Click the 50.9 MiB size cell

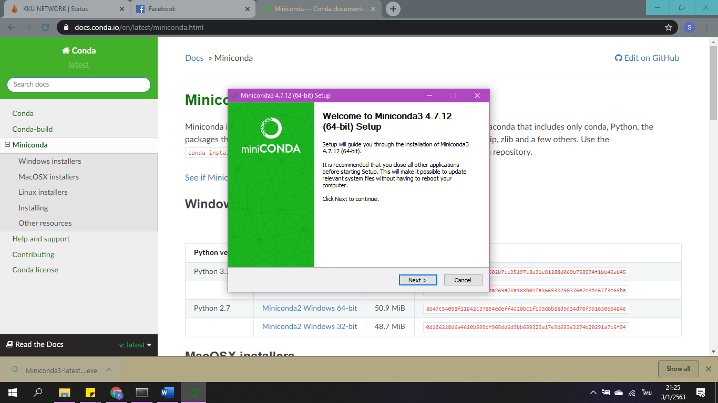tap(390, 308)
